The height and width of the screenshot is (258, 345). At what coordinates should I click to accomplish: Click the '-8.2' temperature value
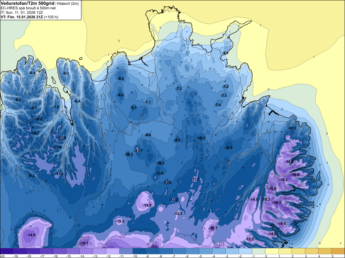pos(18,100)
